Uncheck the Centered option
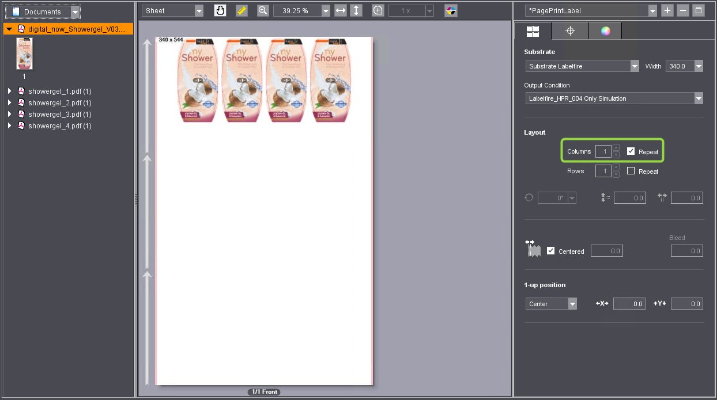Screen dimensions: 717x400 551,250
